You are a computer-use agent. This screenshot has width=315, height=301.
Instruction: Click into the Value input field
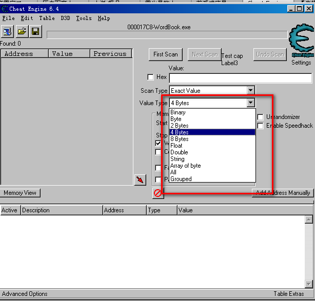pyautogui.click(x=241, y=78)
